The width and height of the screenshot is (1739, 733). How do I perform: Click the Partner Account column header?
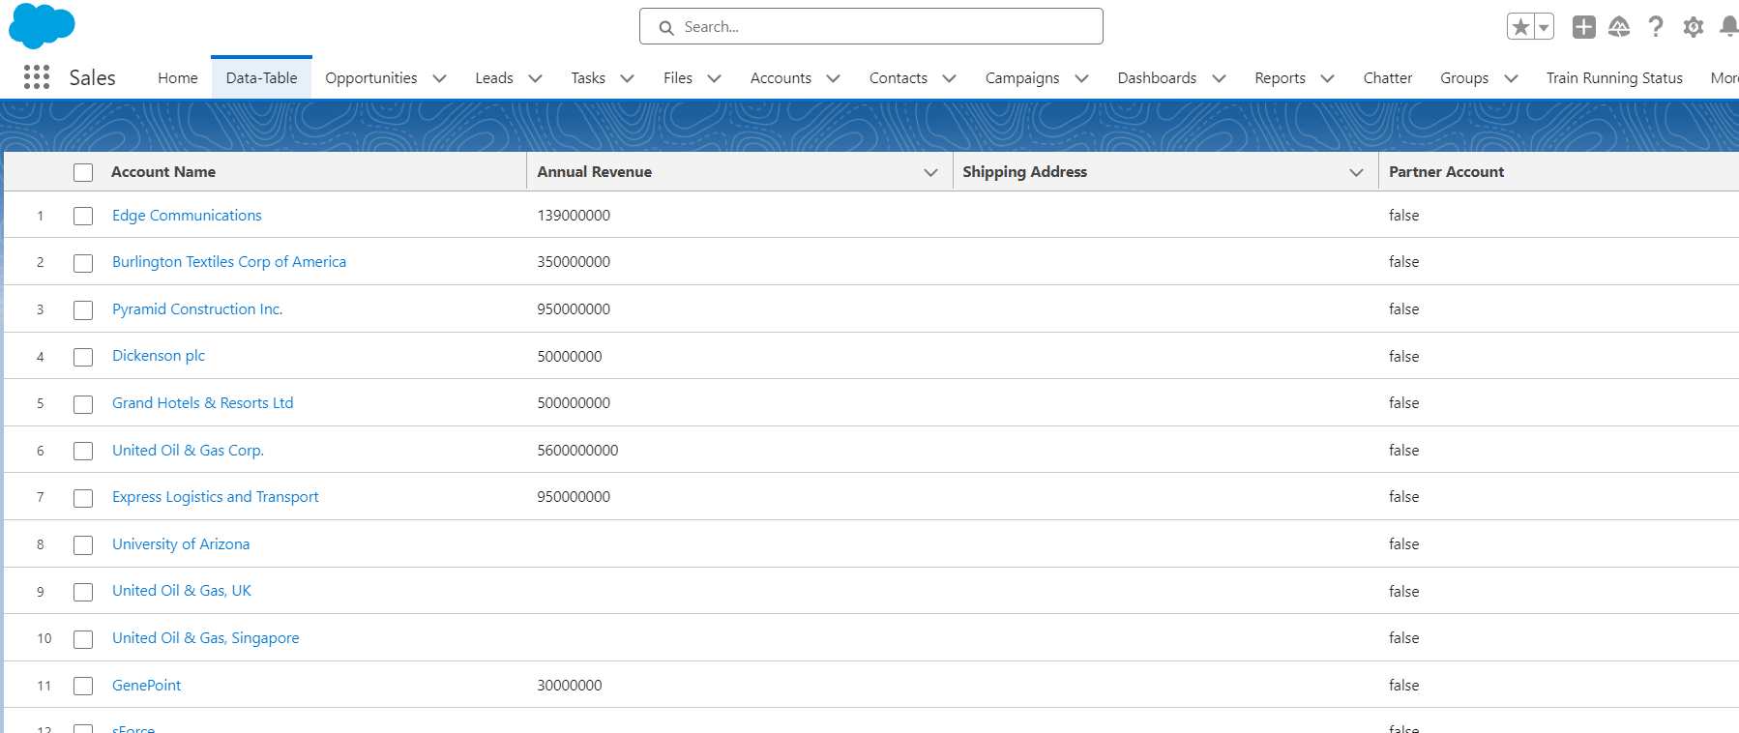point(1446,172)
